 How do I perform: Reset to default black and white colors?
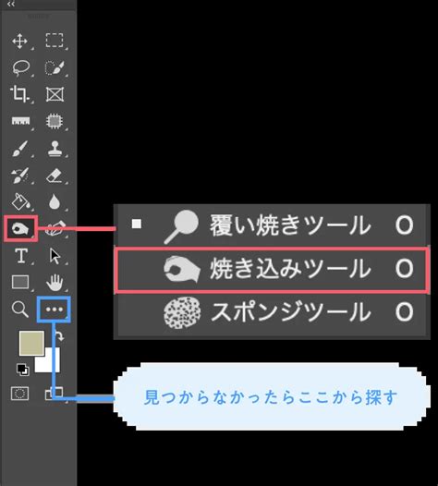[23, 370]
